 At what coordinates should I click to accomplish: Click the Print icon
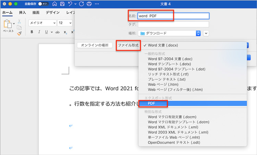pos(89,4)
